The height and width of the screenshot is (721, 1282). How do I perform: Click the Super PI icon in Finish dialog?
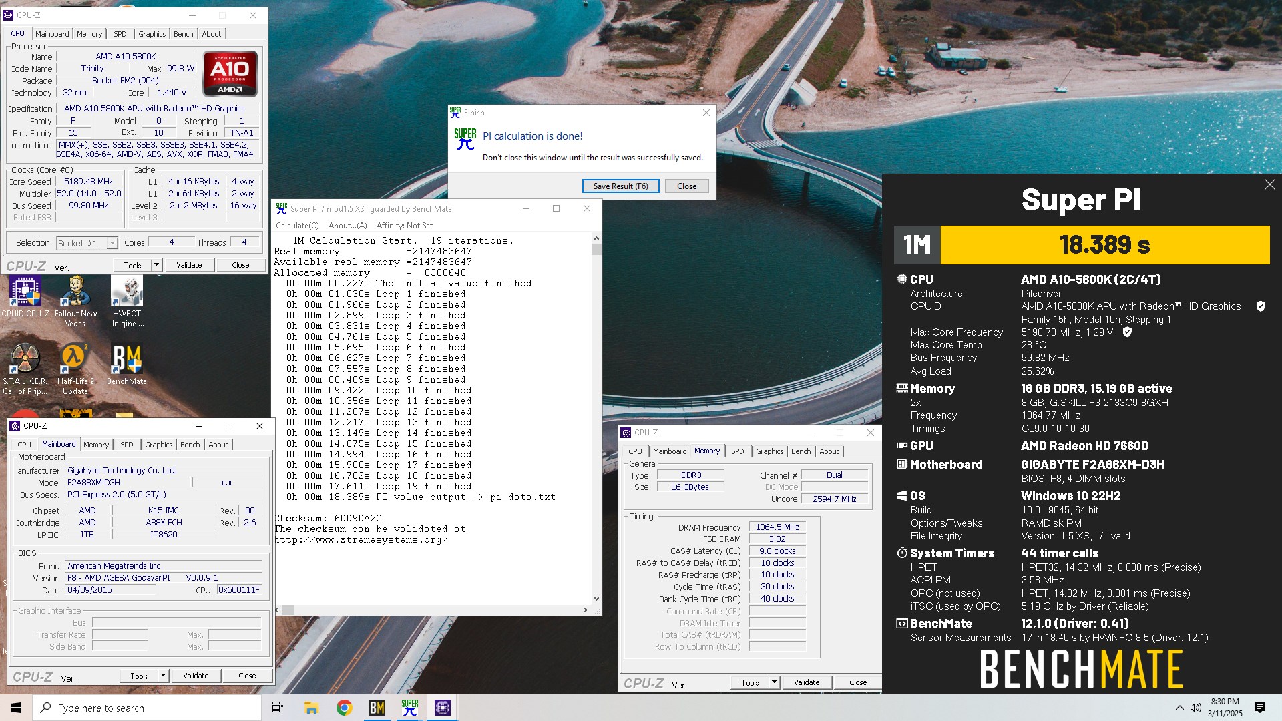tap(465, 138)
